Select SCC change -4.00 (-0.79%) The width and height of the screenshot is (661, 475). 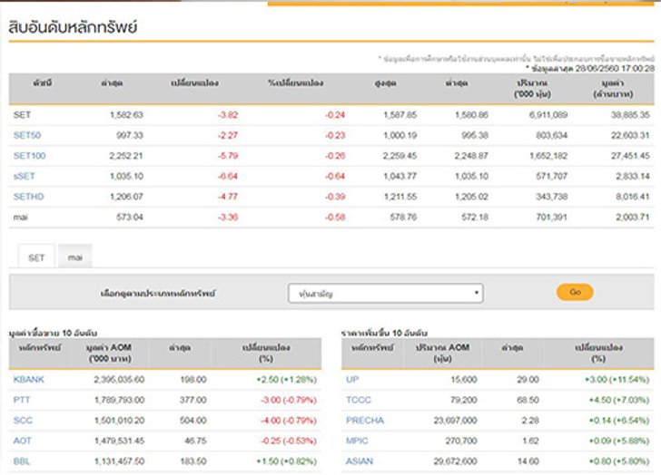pos(289,421)
